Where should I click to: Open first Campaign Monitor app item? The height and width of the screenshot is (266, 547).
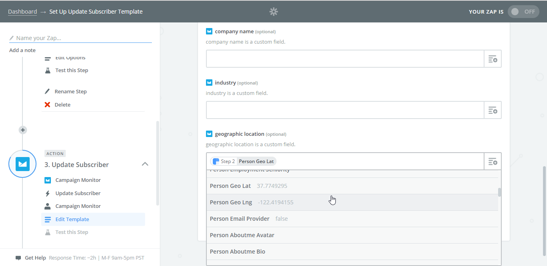tap(78, 180)
